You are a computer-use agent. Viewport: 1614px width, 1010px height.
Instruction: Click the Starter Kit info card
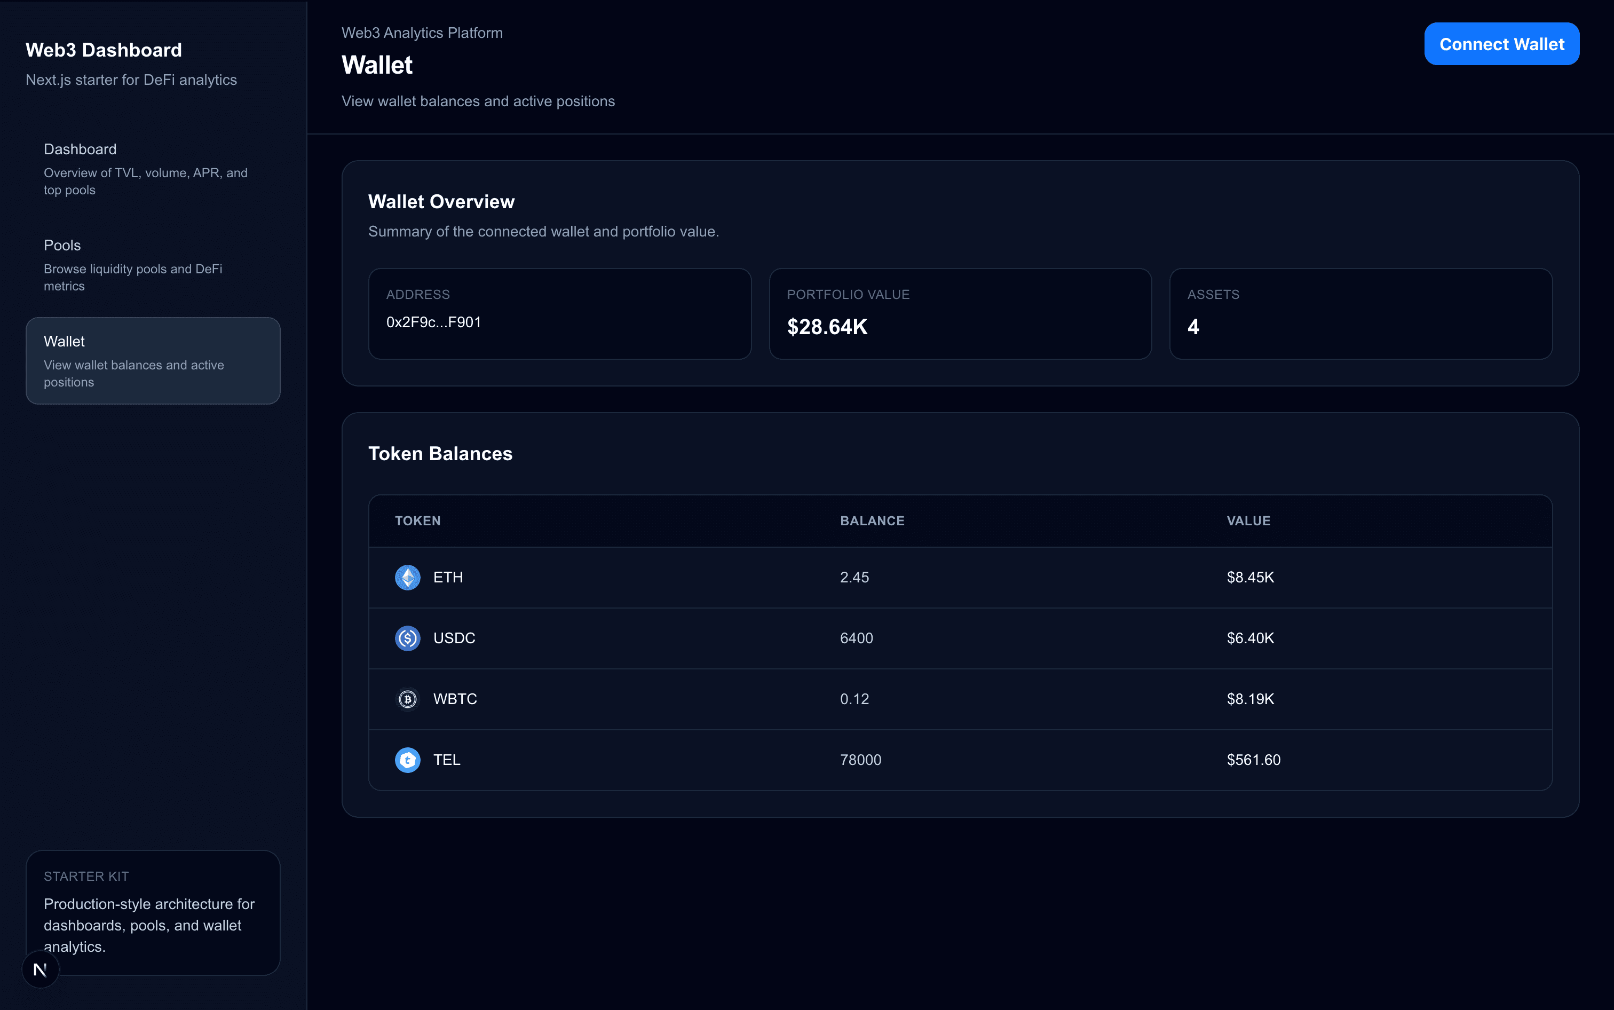tap(153, 912)
